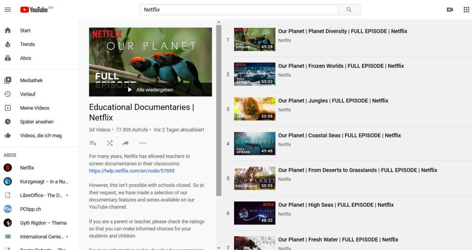Click the Kurzgesagt channel avatar
This screenshot has height=250, width=472.
pyautogui.click(x=8, y=181)
